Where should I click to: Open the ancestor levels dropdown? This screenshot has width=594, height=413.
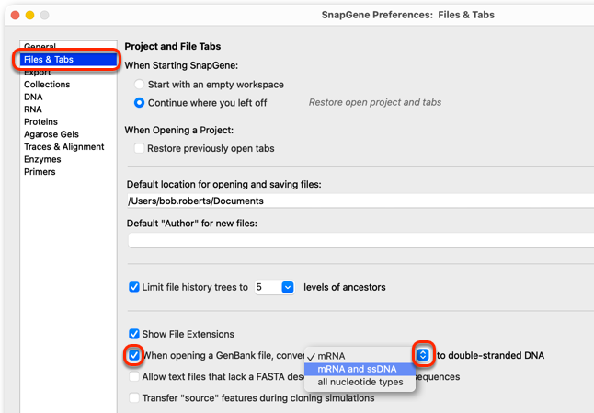[x=288, y=287]
